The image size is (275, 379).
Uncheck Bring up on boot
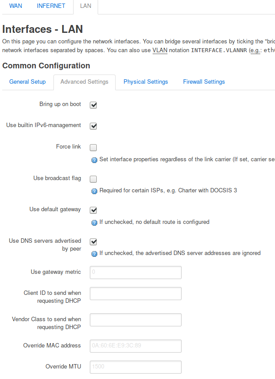pos(93,105)
